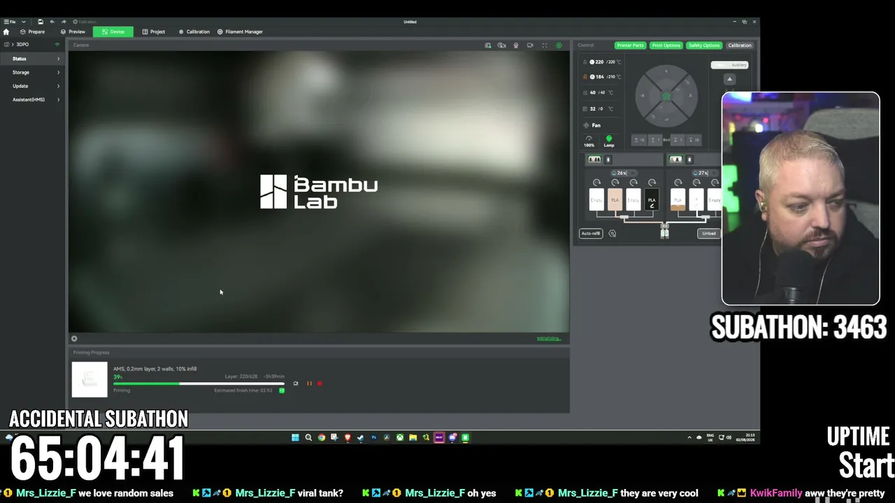895x503 pixels.
Task: Switch to the Prepare tab
Action: (x=32, y=31)
